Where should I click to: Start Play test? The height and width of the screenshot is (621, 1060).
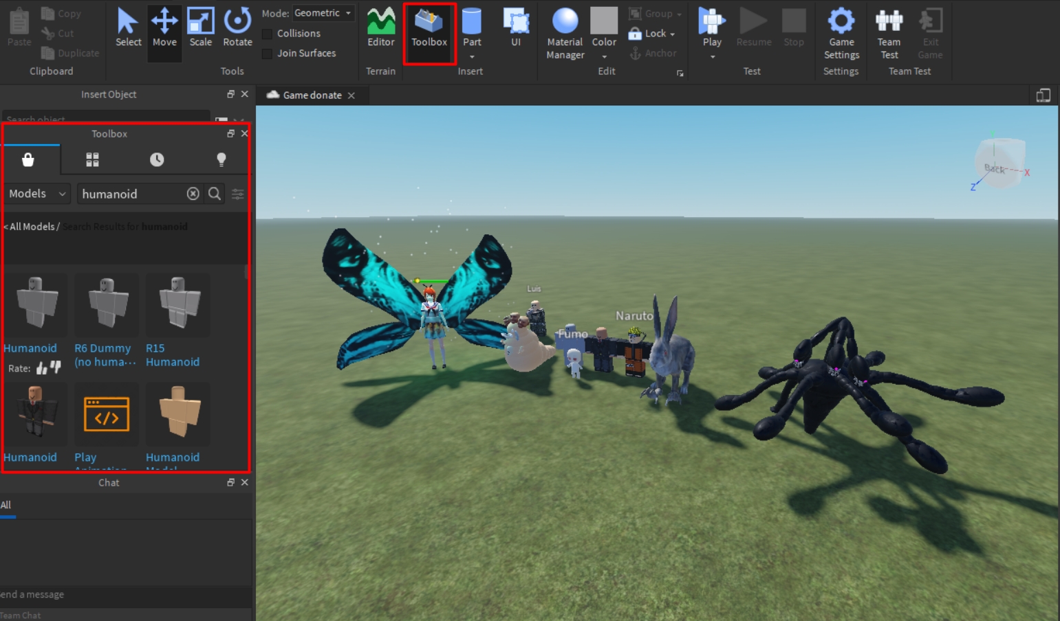tap(712, 27)
